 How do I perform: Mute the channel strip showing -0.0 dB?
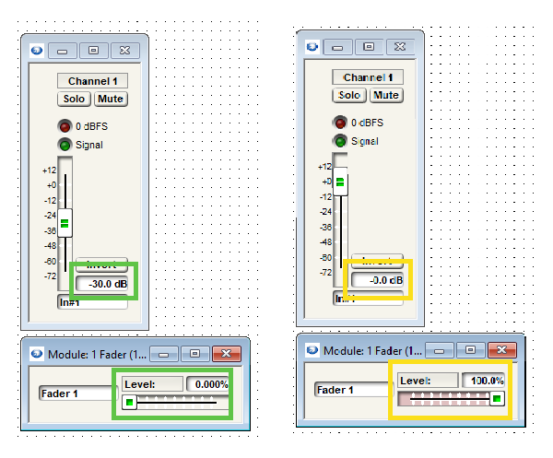(x=386, y=95)
